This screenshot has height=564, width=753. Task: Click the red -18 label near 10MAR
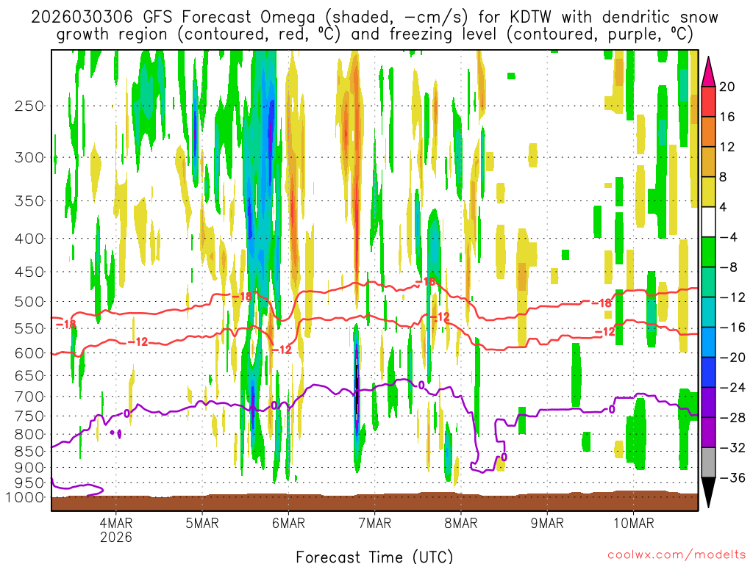click(602, 303)
